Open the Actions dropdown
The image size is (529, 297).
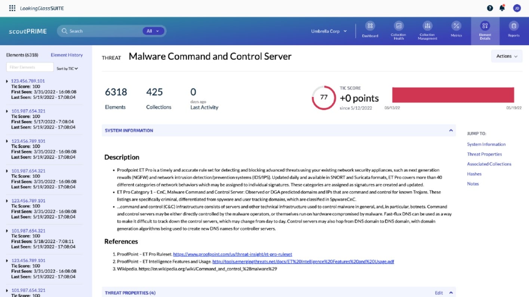tap(506, 56)
